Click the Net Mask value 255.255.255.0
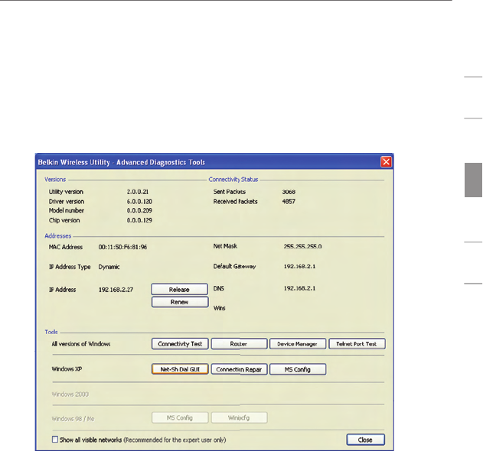 pyautogui.click(x=302, y=246)
